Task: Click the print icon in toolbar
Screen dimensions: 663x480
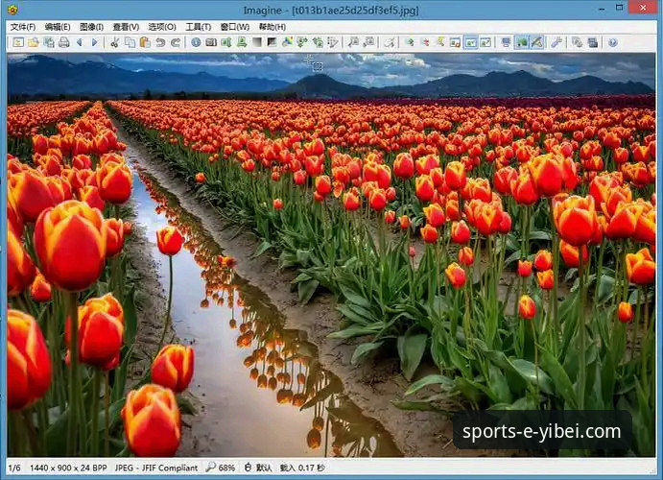Action: (63, 42)
